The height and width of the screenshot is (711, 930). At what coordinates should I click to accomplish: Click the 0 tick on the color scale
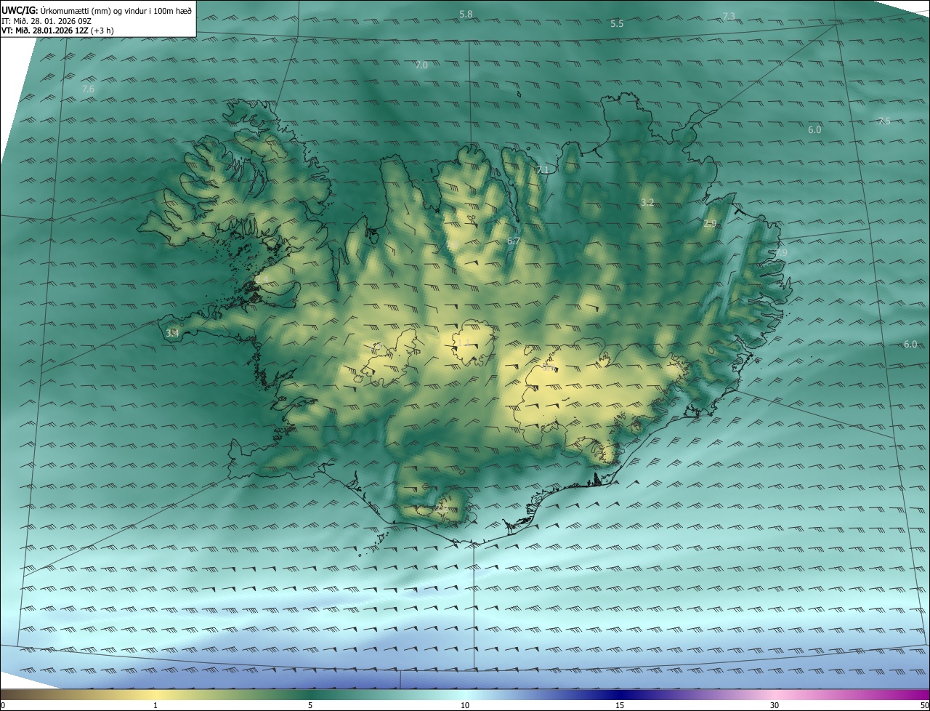(x=2, y=706)
